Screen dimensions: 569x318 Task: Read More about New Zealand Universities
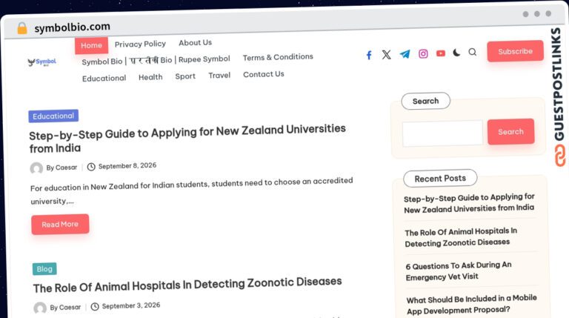coord(60,225)
